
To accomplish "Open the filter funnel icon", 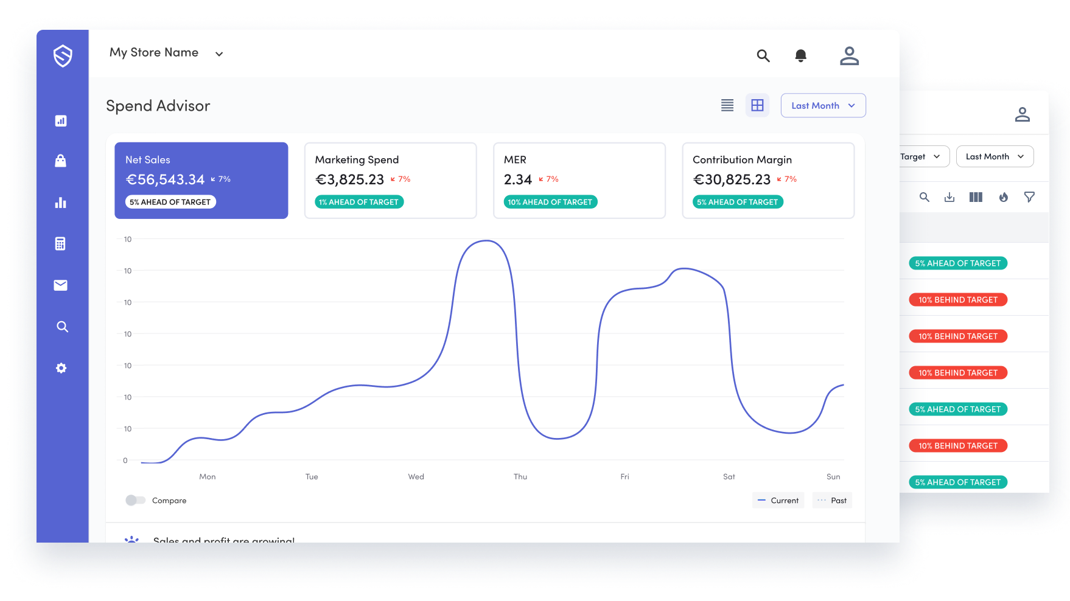I will click(x=1030, y=197).
